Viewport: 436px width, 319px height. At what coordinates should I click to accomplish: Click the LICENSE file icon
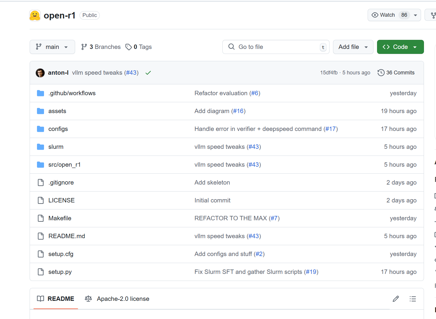pyautogui.click(x=41, y=200)
